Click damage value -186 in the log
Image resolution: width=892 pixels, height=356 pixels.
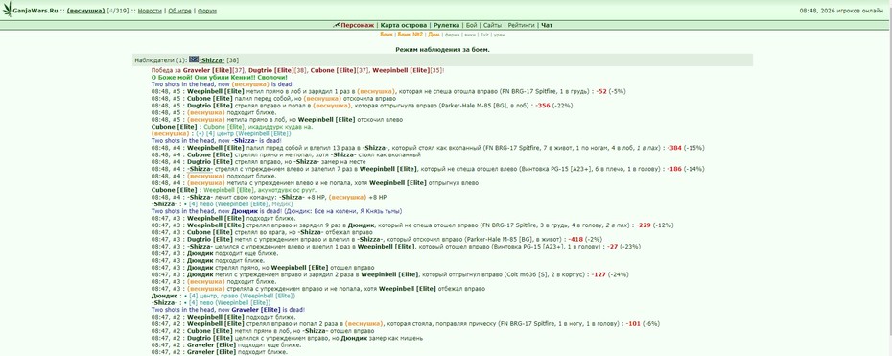point(674,168)
